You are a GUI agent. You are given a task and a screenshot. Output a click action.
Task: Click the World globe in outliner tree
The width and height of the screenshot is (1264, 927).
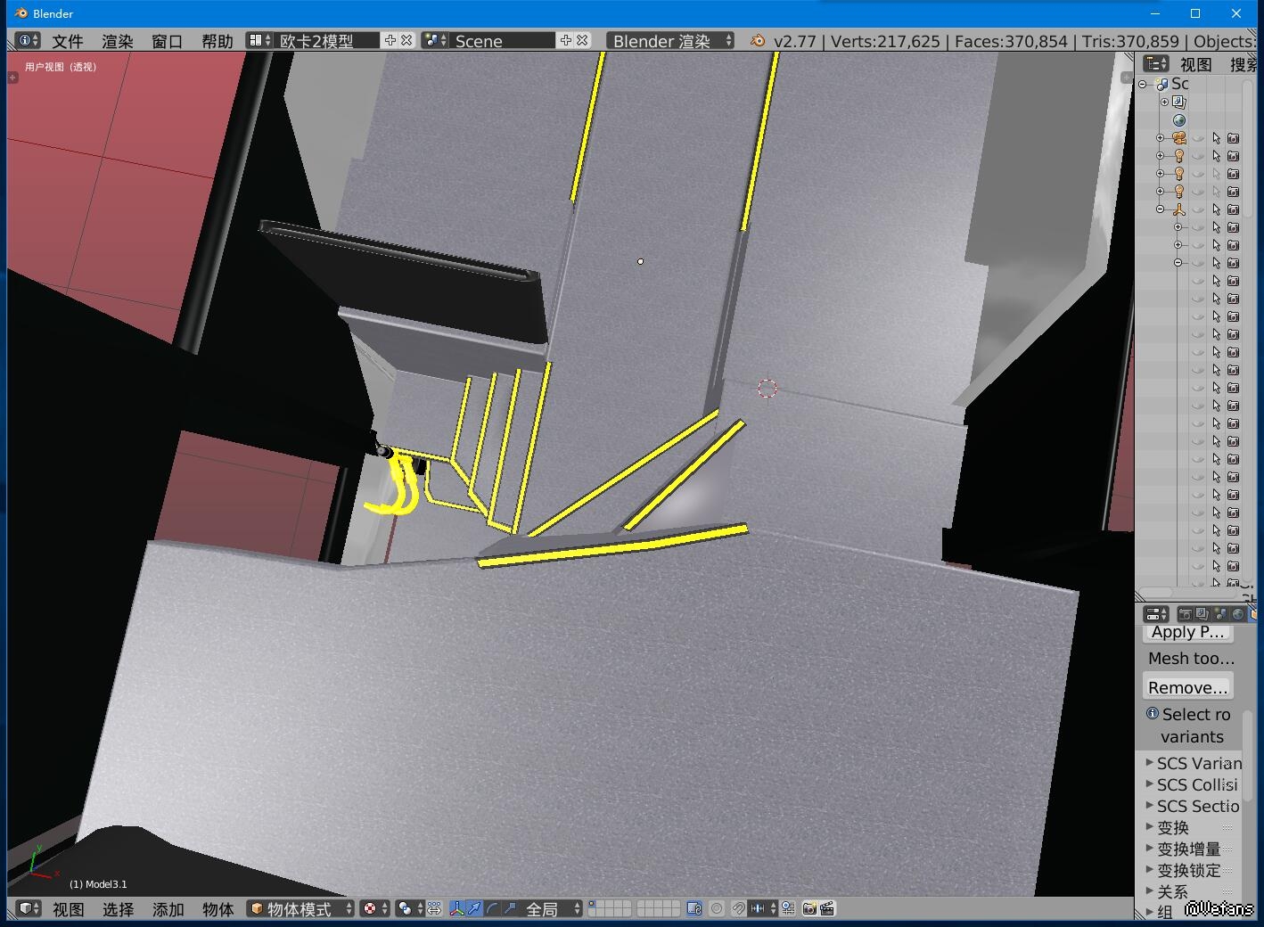[1179, 120]
